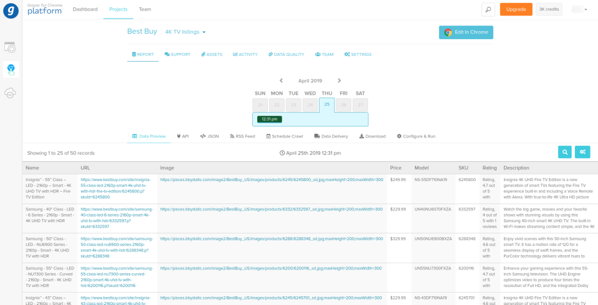Click the 12:31 pm crawl run marker
The image size is (598, 305).
pos(269,119)
